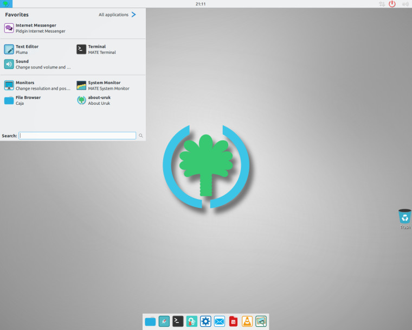Click the magnifier icon beside search box
Viewport: 412px width, 330px height.
click(141, 136)
